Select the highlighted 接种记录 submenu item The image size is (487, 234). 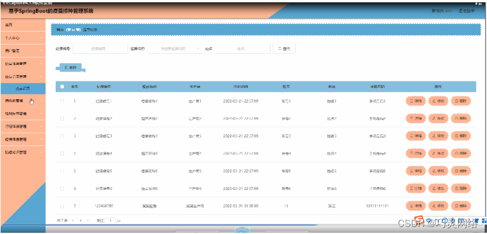click(23, 89)
